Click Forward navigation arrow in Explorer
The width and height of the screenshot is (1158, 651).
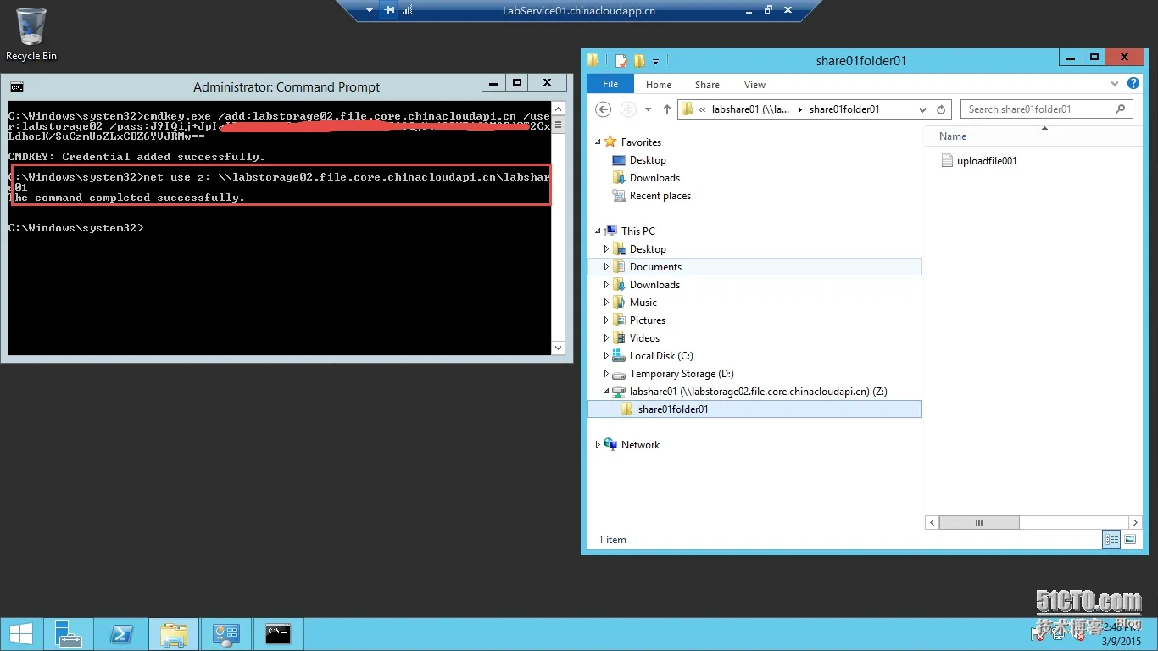click(x=628, y=109)
